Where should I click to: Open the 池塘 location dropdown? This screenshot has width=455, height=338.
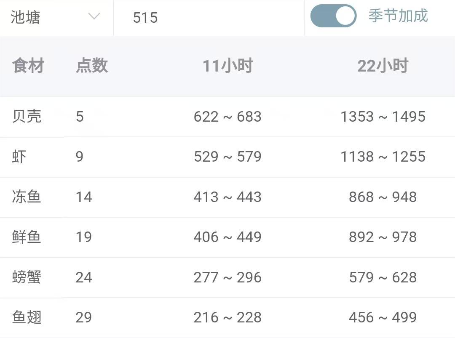pos(55,17)
